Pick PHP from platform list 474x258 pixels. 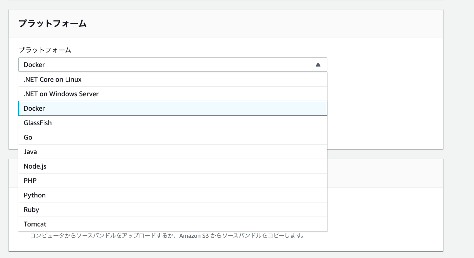(x=173, y=181)
